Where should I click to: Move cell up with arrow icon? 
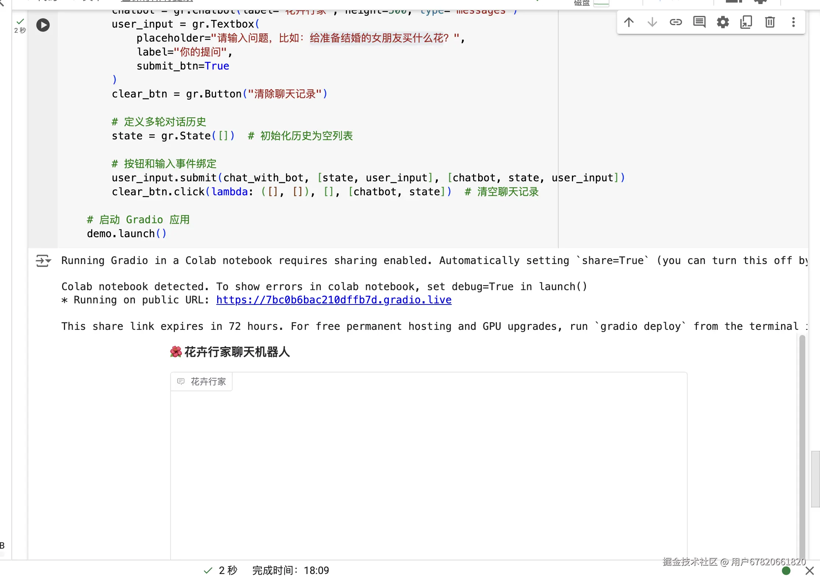629,22
